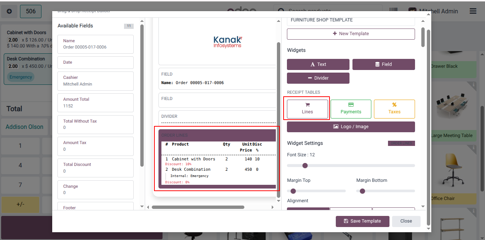This screenshot has width=485, height=240.
Task: Select the Total Without Tax field card
Action: tap(96, 124)
